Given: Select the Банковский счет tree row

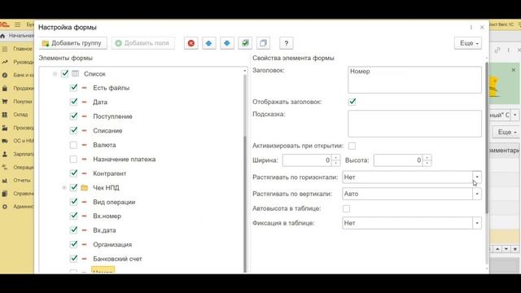Looking at the screenshot, I should (x=117, y=259).
